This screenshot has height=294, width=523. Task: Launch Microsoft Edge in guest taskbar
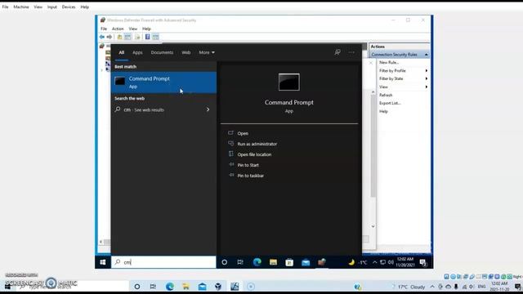[x=257, y=262]
